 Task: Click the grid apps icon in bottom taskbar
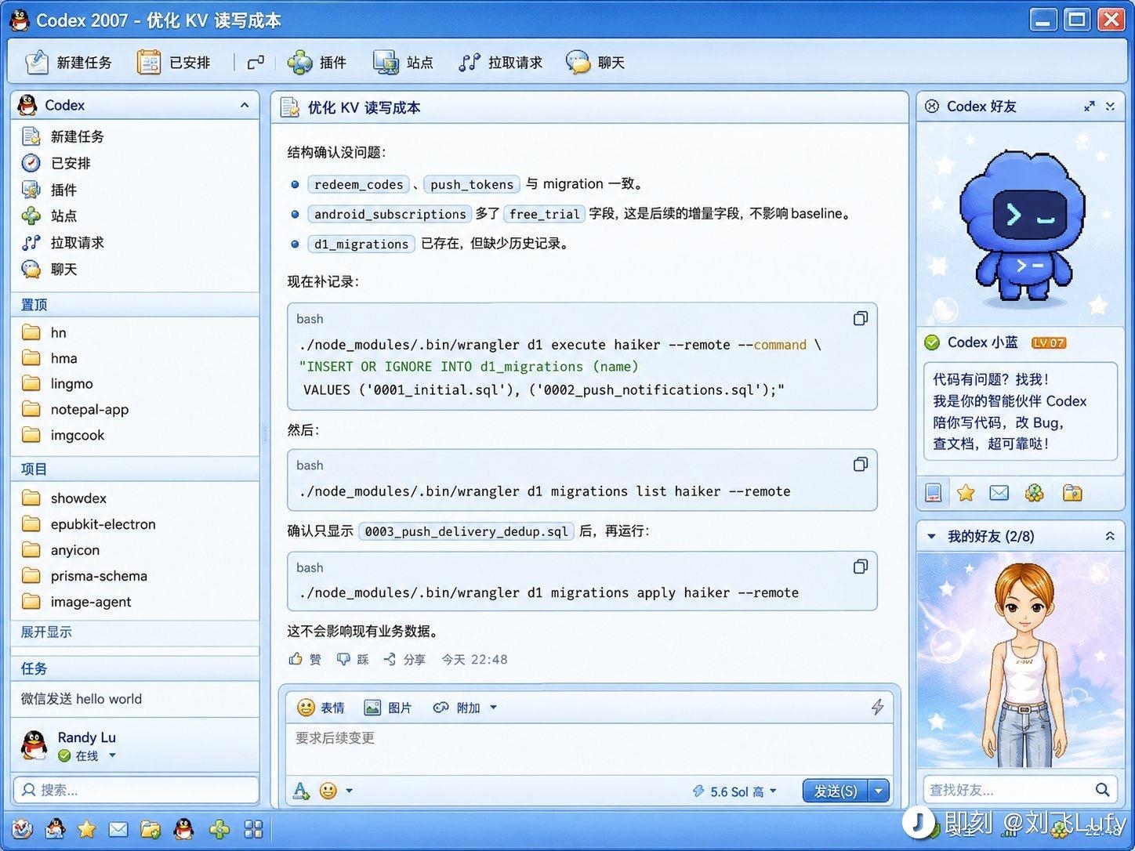click(253, 829)
